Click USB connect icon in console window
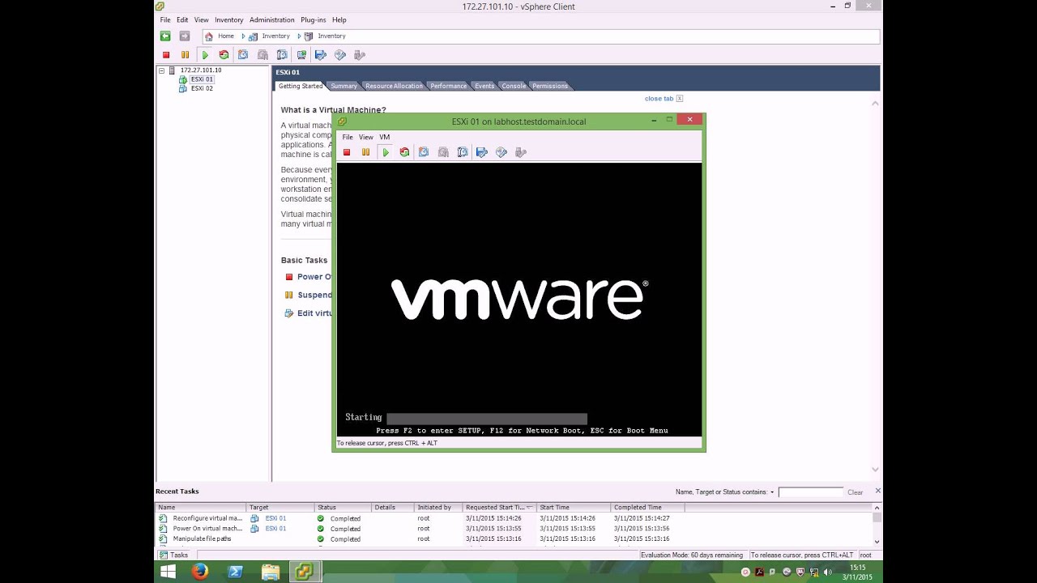This screenshot has height=583, width=1037. coord(521,152)
